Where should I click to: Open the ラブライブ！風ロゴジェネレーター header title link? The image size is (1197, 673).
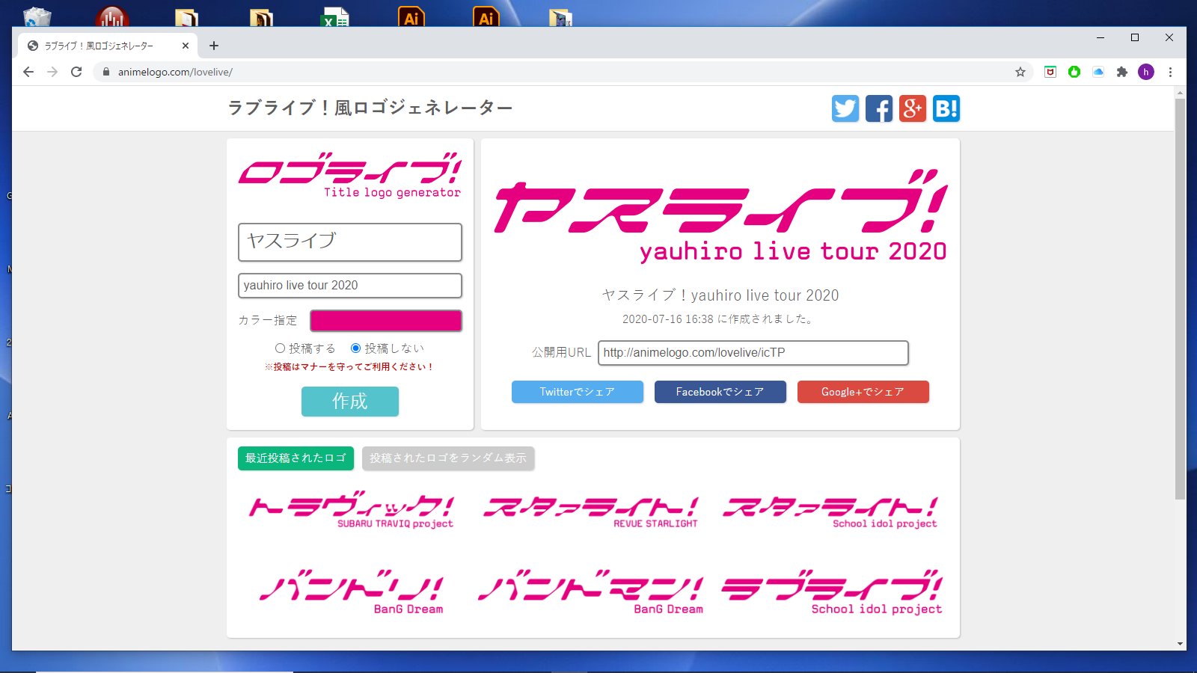tap(370, 108)
